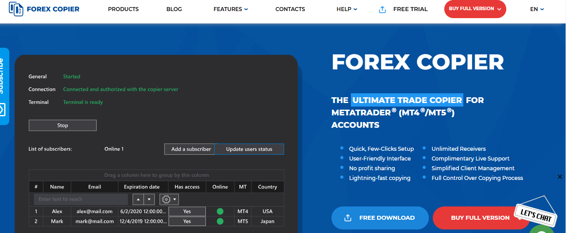Click the upload icon in the FREE DOWNLOAD button
The width and height of the screenshot is (566, 233).
[x=348, y=218]
